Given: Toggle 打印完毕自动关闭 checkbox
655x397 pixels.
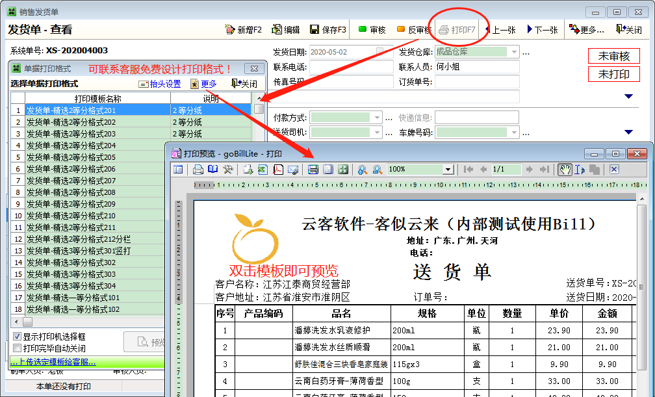Looking at the screenshot, I should coord(17,348).
